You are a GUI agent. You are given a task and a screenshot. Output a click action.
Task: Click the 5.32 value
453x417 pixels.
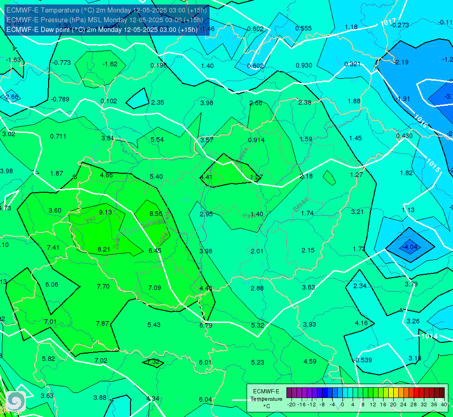[257, 325]
